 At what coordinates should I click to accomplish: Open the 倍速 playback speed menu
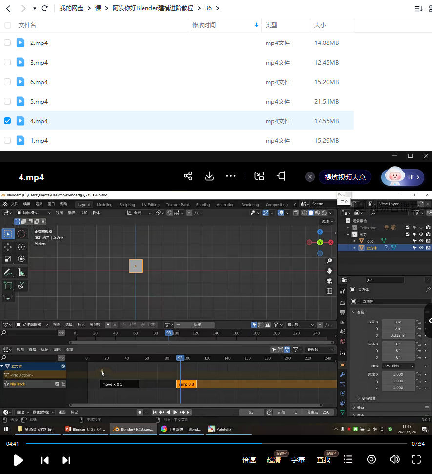249,460
